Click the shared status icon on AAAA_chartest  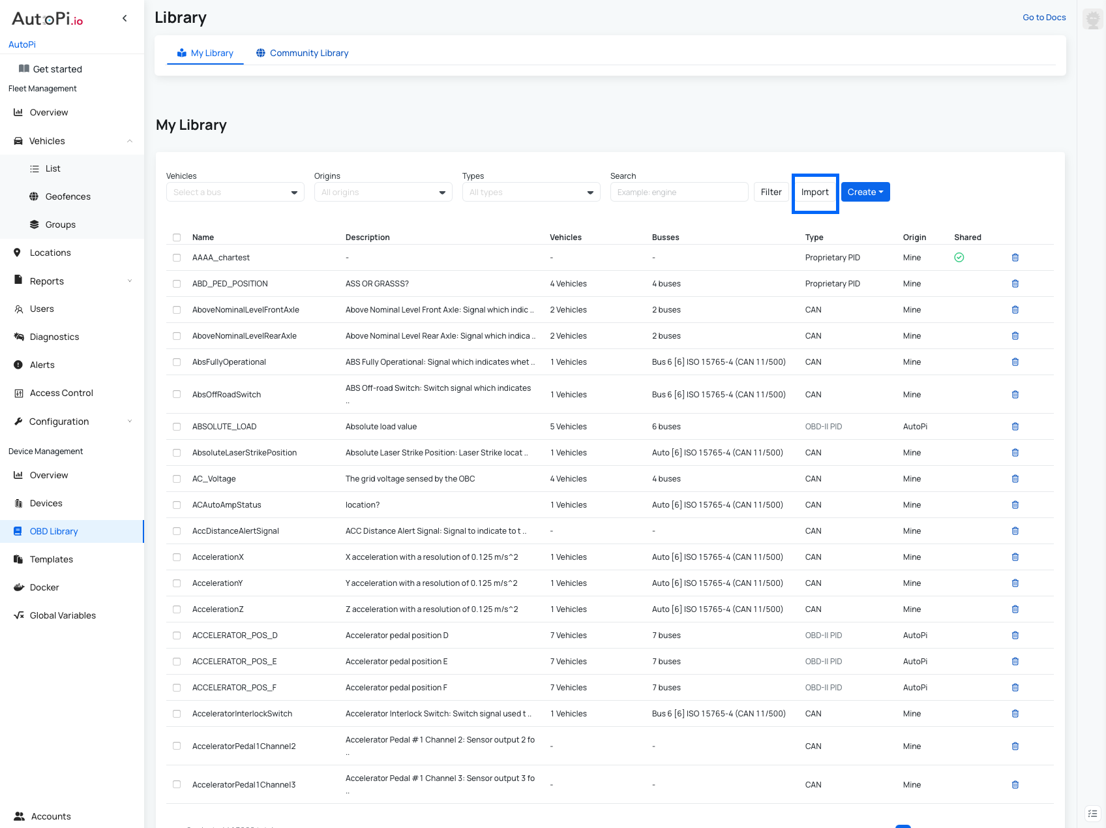[959, 257]
